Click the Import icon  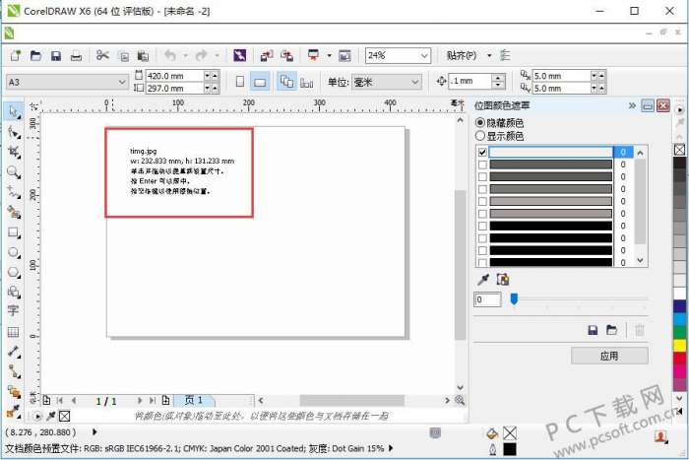[x=267, y=55]
